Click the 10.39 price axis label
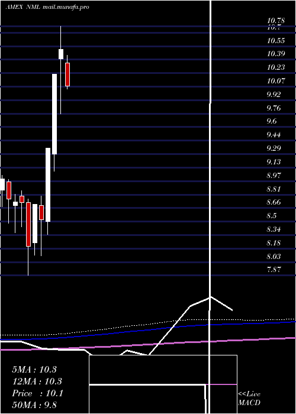296x414 pixels. click(x=276, y=54)
